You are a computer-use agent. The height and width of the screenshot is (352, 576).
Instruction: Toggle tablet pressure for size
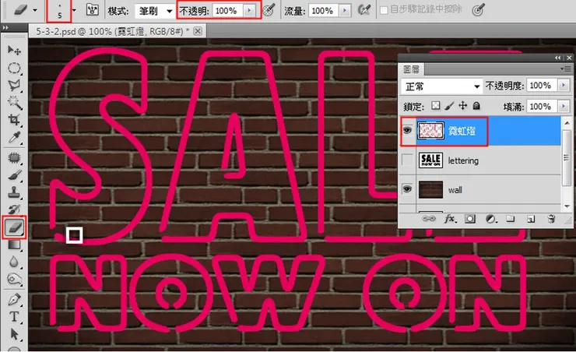(478, 10)
